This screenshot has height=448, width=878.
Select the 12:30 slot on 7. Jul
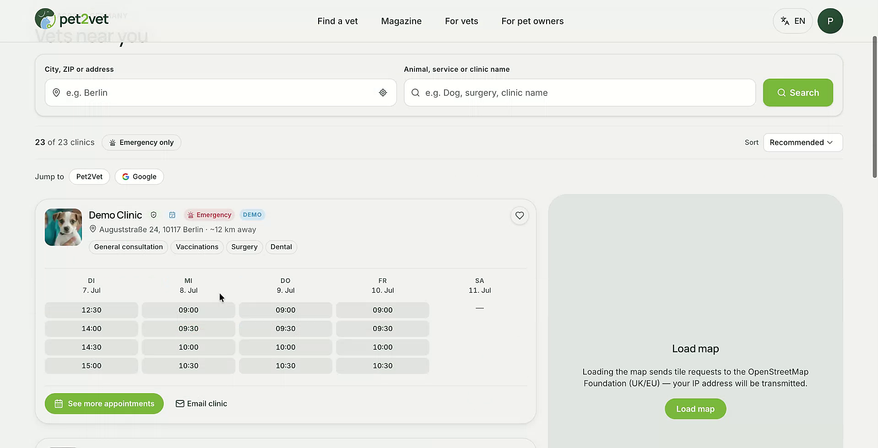(x=92, y=310)
